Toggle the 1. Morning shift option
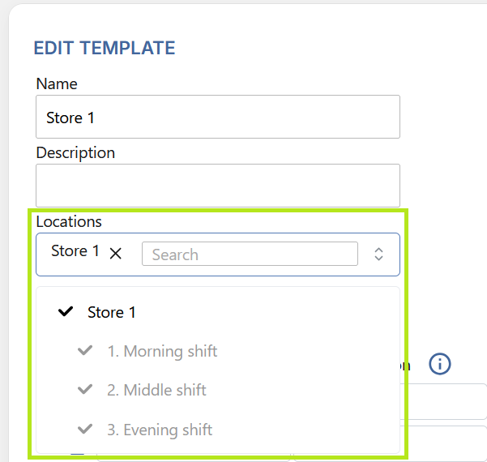The height and width of the screenshot is (462, 487). (x=217, y=351)
